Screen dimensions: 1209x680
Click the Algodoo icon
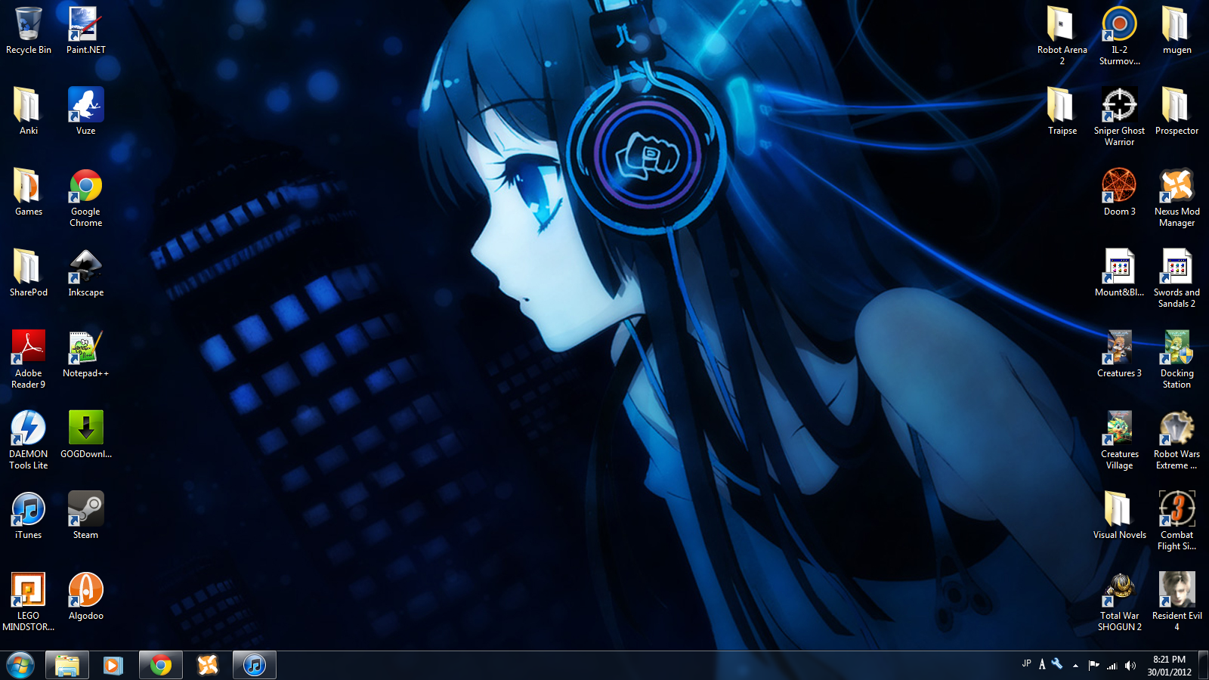pos(85,596)
